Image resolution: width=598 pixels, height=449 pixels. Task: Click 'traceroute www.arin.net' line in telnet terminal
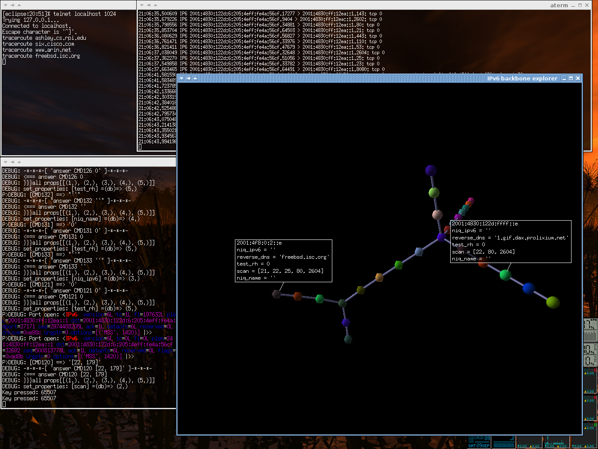tap(37, 50)
